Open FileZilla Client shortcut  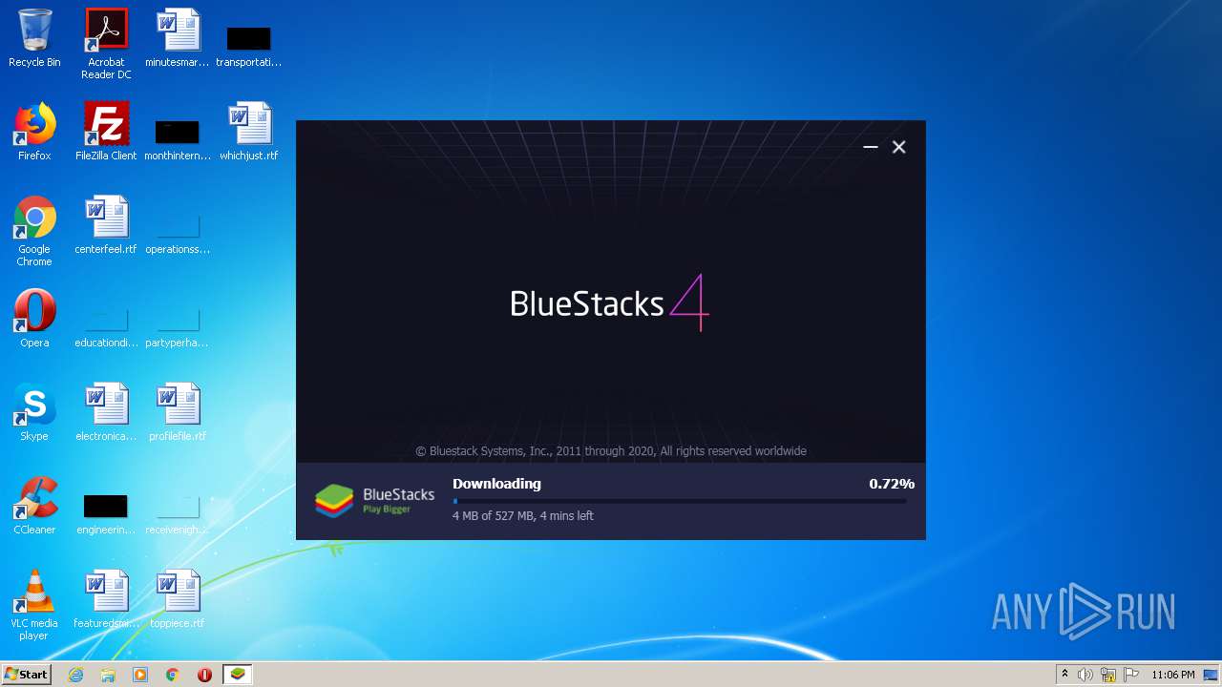(x=106, y=132)
